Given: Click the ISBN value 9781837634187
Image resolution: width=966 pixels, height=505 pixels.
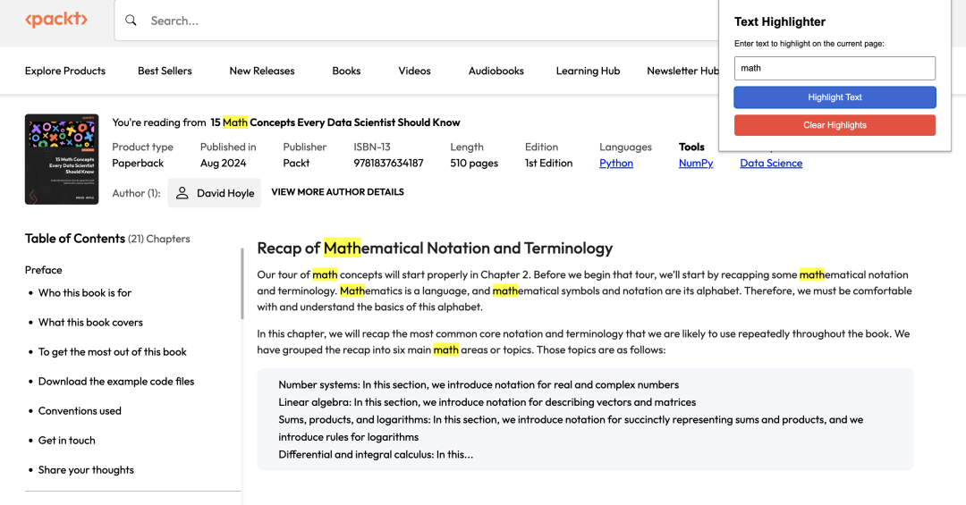Looking at the screenshot, I should coord(388,164).
